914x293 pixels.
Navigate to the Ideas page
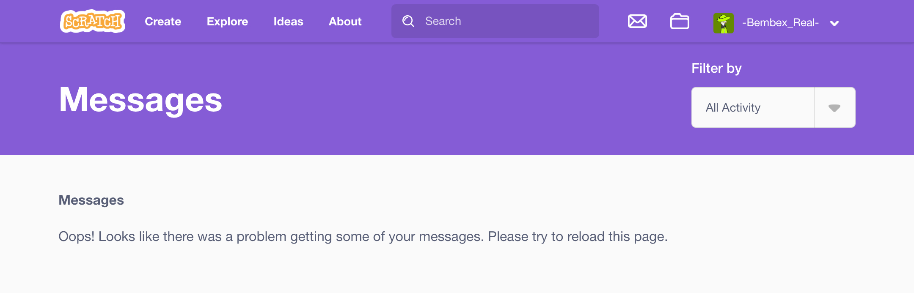[x=288, y=21]
